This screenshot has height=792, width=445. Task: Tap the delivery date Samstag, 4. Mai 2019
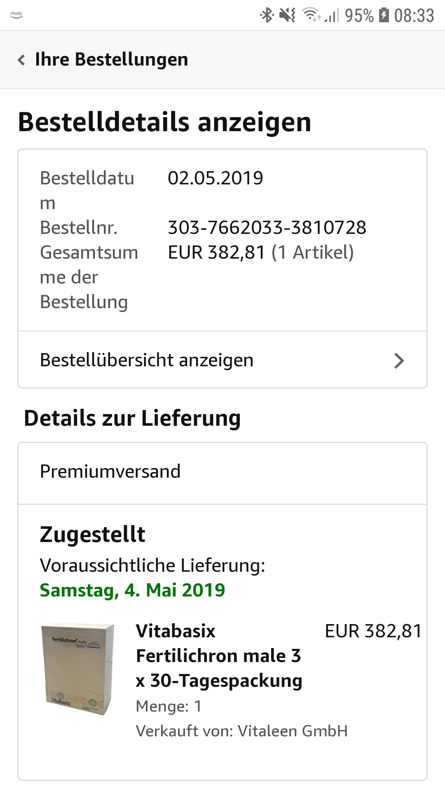(132, 590)
